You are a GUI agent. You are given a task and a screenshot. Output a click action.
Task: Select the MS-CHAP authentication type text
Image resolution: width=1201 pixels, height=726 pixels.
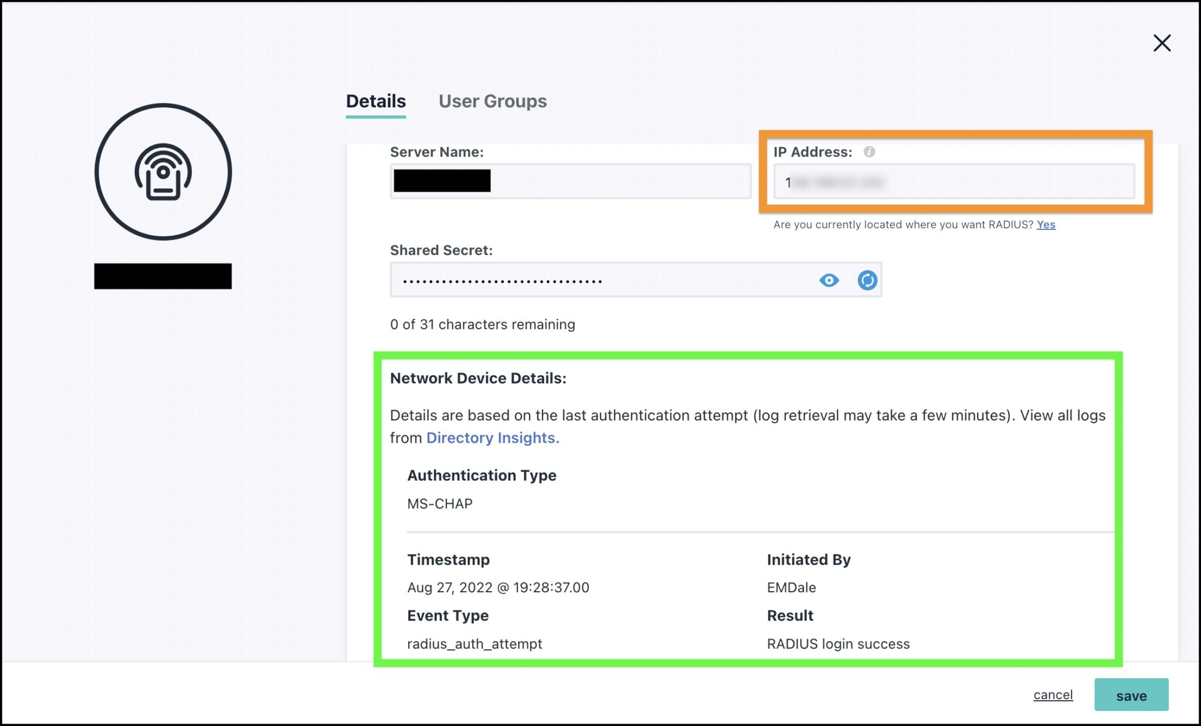(x=439, y=503)
